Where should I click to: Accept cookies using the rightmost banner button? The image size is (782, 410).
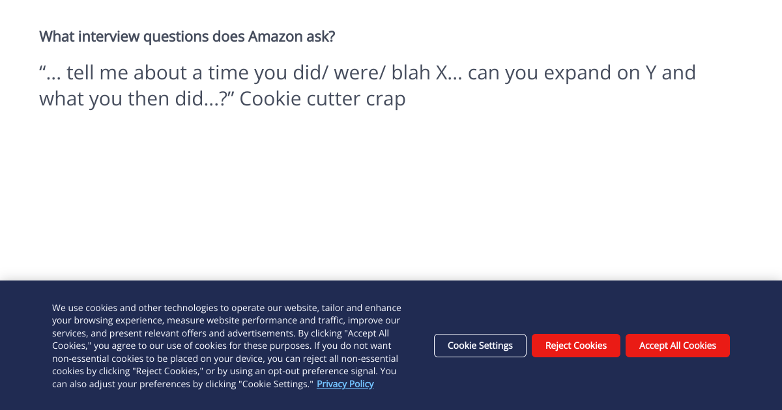[677, 345]
